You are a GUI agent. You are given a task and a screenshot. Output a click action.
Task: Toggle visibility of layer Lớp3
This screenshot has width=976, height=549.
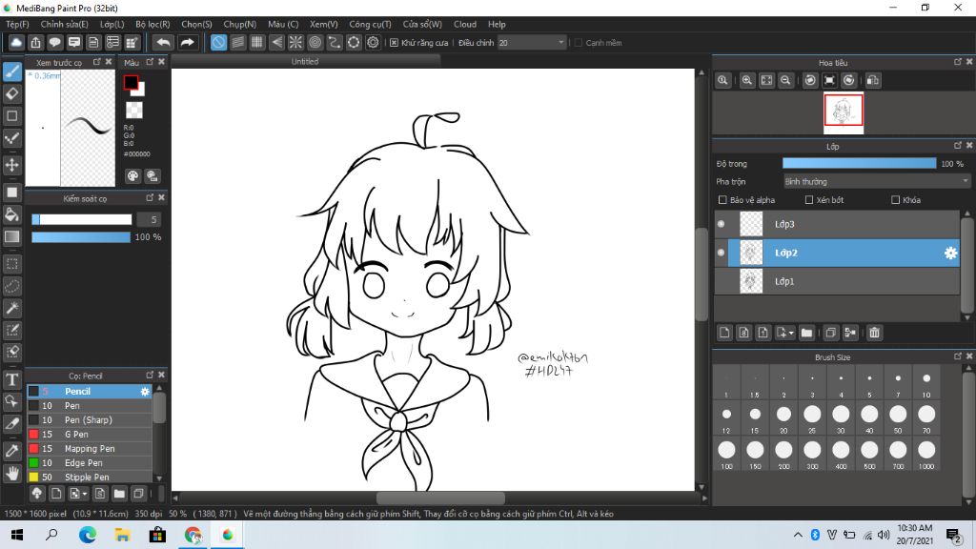721,224
